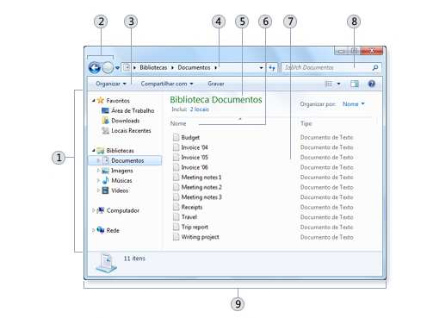Viewport: 427px width, 318px height.
Task: Click the Travel file icon
Action: coord(176,217)
